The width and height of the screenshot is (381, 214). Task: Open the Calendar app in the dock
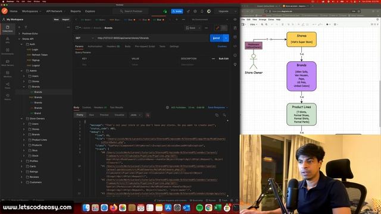pos(141,207)
